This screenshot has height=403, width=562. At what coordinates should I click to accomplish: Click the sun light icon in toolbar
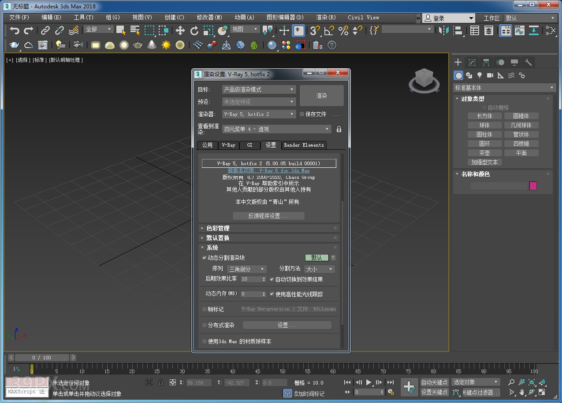coord(166,45)
